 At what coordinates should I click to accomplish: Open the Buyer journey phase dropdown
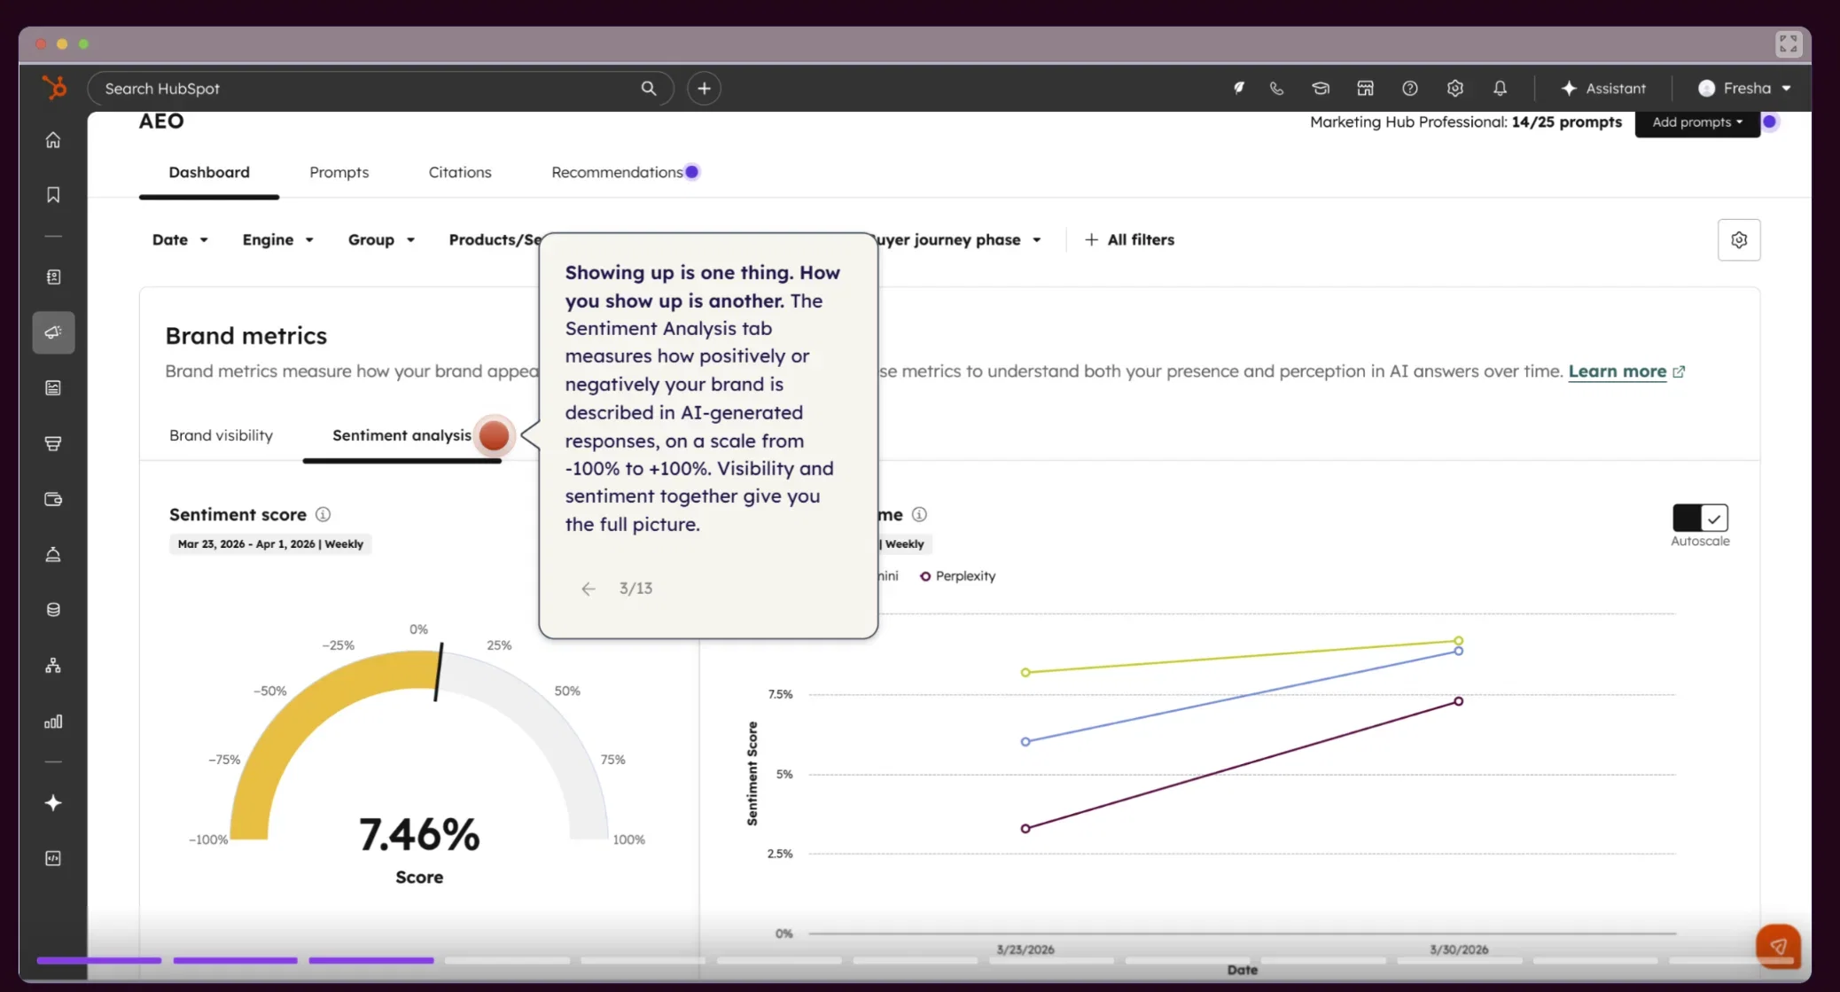(x=960, y=239)
